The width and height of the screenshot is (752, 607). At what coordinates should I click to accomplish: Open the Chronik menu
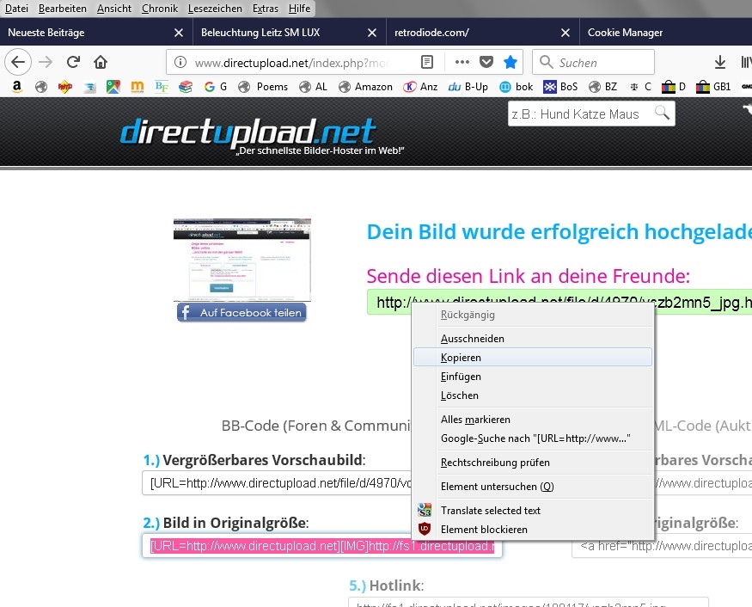coord(160,9)
